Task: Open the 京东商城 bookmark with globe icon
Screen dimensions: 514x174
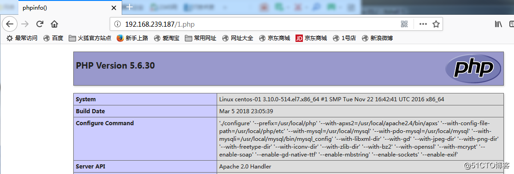Action: (x=274, y=38)
